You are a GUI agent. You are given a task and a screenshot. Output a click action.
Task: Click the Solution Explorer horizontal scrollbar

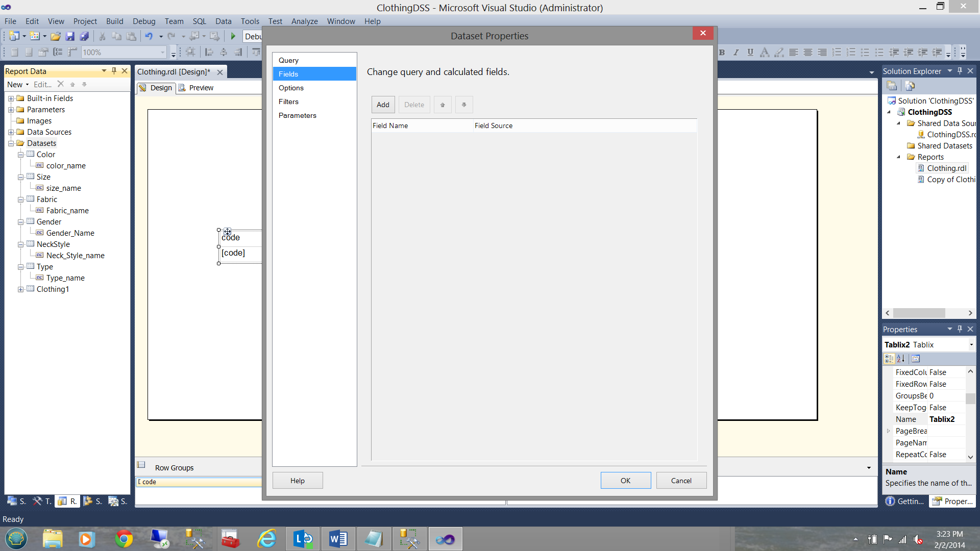click(x=919, y=313)
